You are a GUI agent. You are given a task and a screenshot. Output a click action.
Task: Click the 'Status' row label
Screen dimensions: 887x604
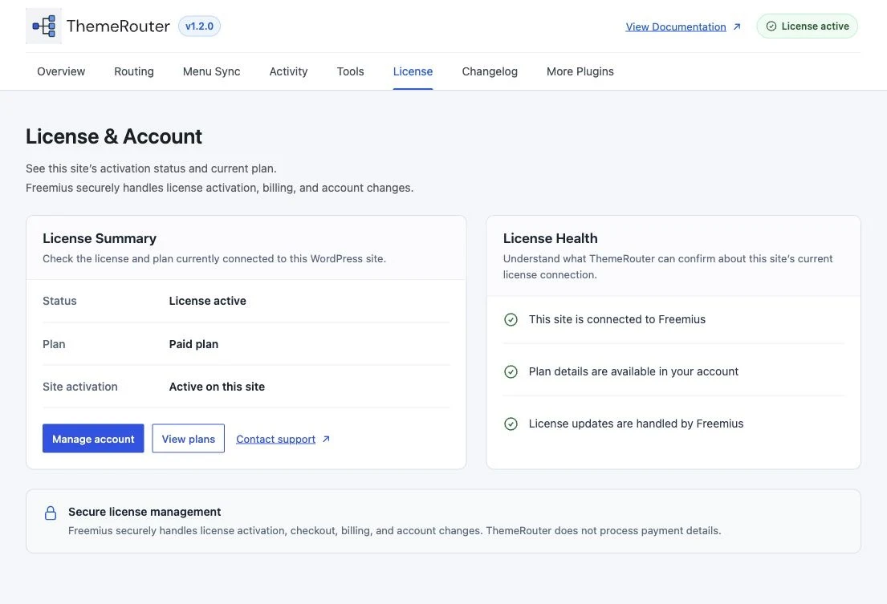[x=59, y=301]
